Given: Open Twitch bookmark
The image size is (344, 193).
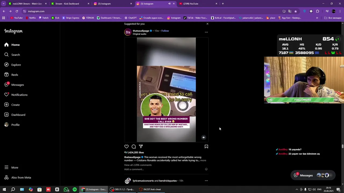Looking at the screenshot, I should click(44, 18).
